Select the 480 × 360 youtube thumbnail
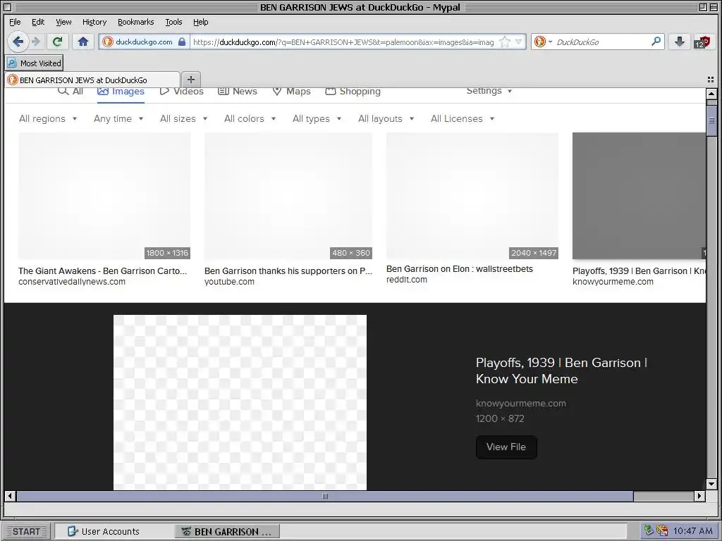 pos(288,196)
